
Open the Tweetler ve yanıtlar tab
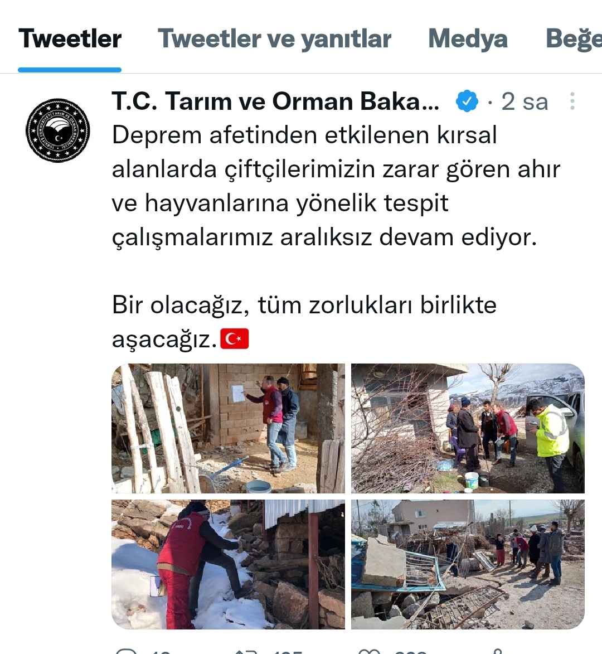[274, 39]
